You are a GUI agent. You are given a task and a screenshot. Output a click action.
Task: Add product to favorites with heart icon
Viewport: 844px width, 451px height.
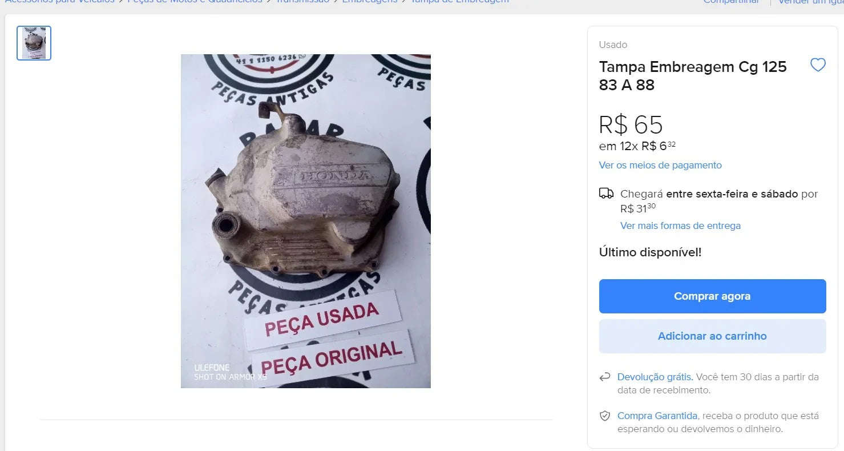tap(818, 65)
